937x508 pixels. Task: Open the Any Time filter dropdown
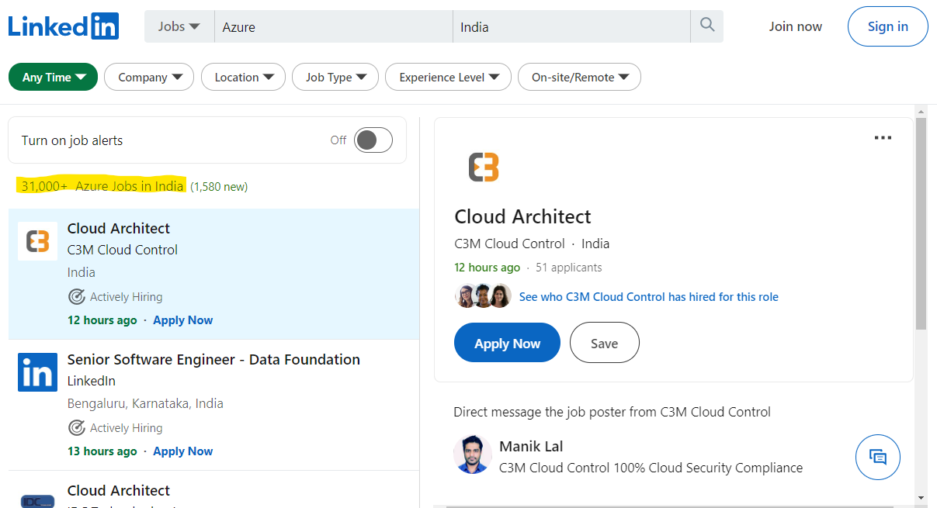[53, 77]
